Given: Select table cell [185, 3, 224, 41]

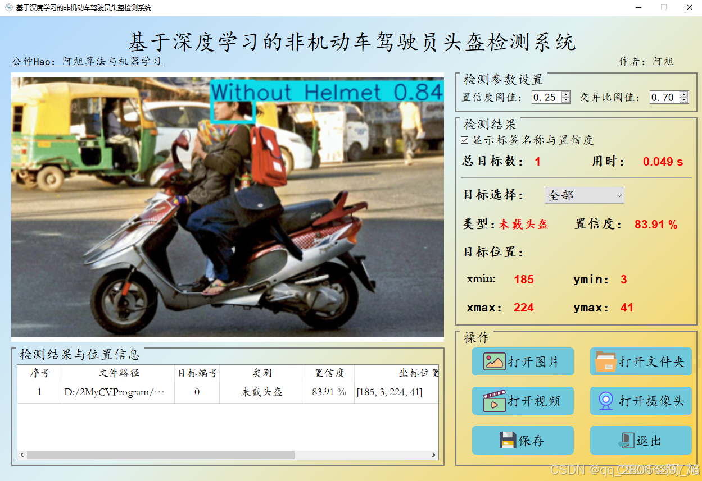Looking at the screenshot, I should [397, 392].
